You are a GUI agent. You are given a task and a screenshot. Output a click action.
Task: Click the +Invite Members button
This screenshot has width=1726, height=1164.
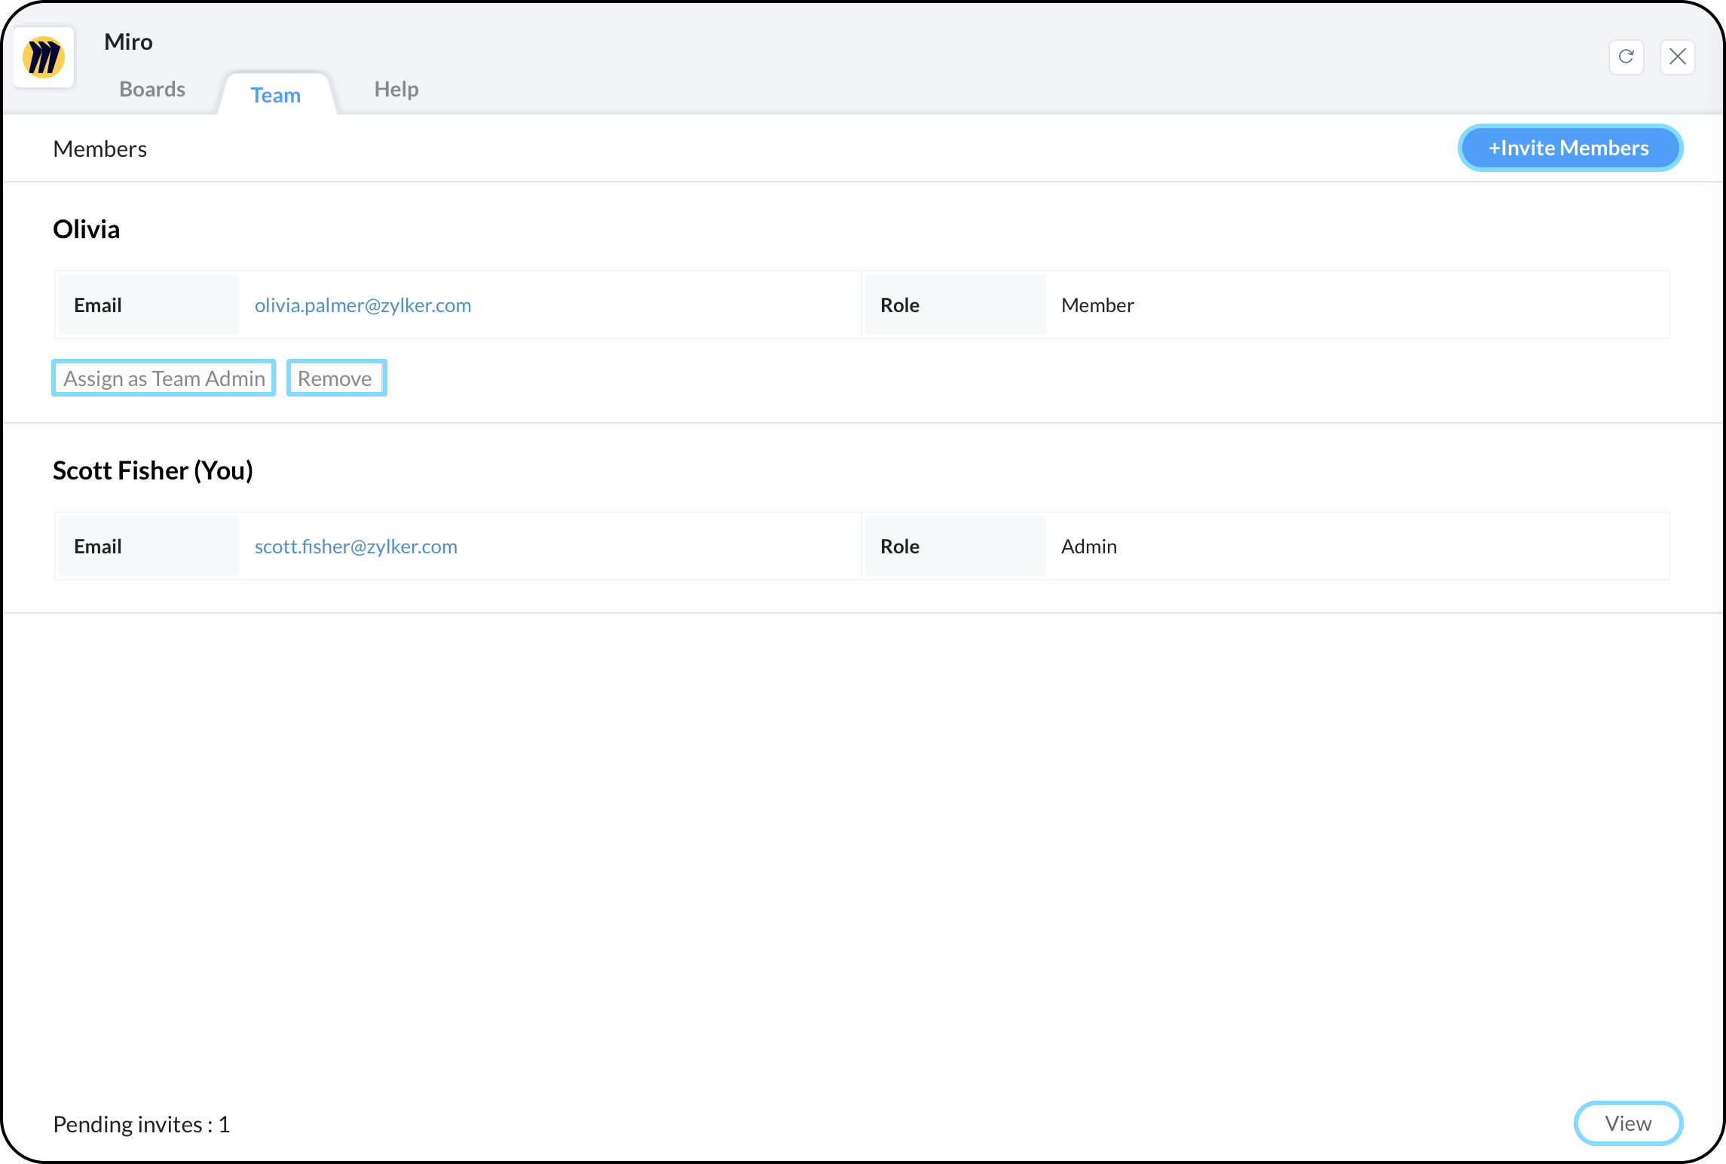click(1569, 148)
